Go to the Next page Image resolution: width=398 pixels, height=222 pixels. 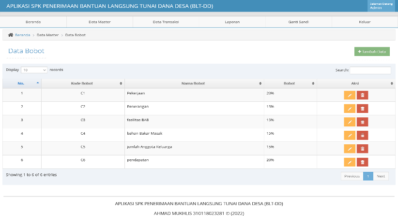tap(381, 176)
